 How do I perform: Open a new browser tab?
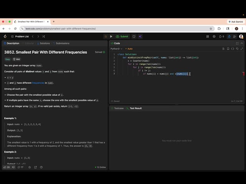[x=54, y=21]
